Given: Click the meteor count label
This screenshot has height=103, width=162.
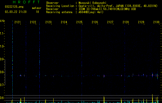Looking at the screenshot, I should (x=37, y=8).
